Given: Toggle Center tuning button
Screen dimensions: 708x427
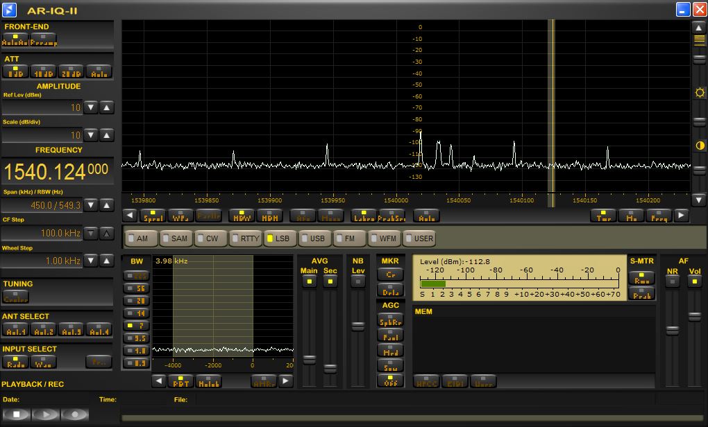Looking at the screenshot, I should coord(15,297).
